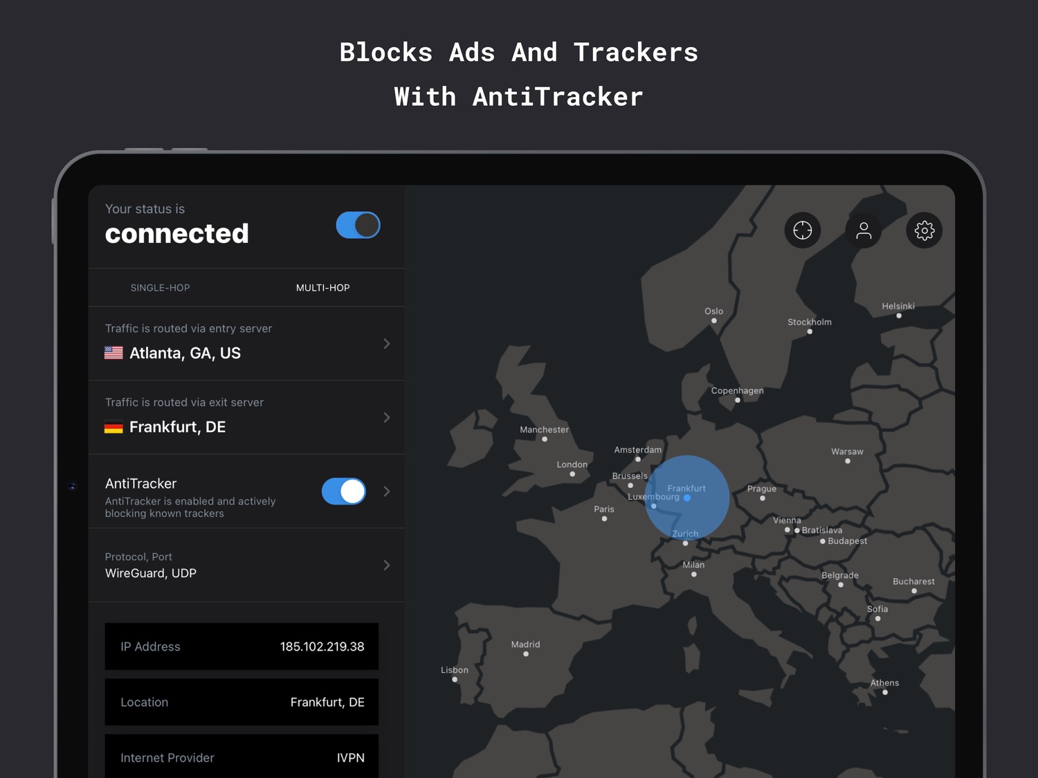Open AntiTracker settings chevron
The height and width of the screenshot is (778, 1038).
click(x=387, y=491)
